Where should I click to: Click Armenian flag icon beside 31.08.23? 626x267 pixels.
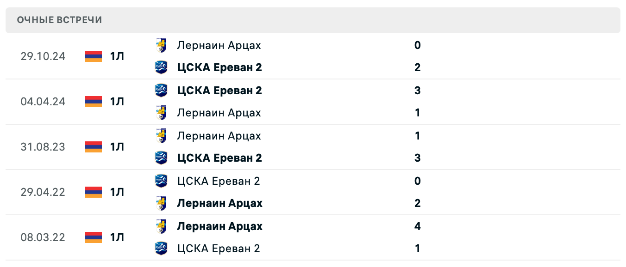pyautogui.click(x=94, y=147)
